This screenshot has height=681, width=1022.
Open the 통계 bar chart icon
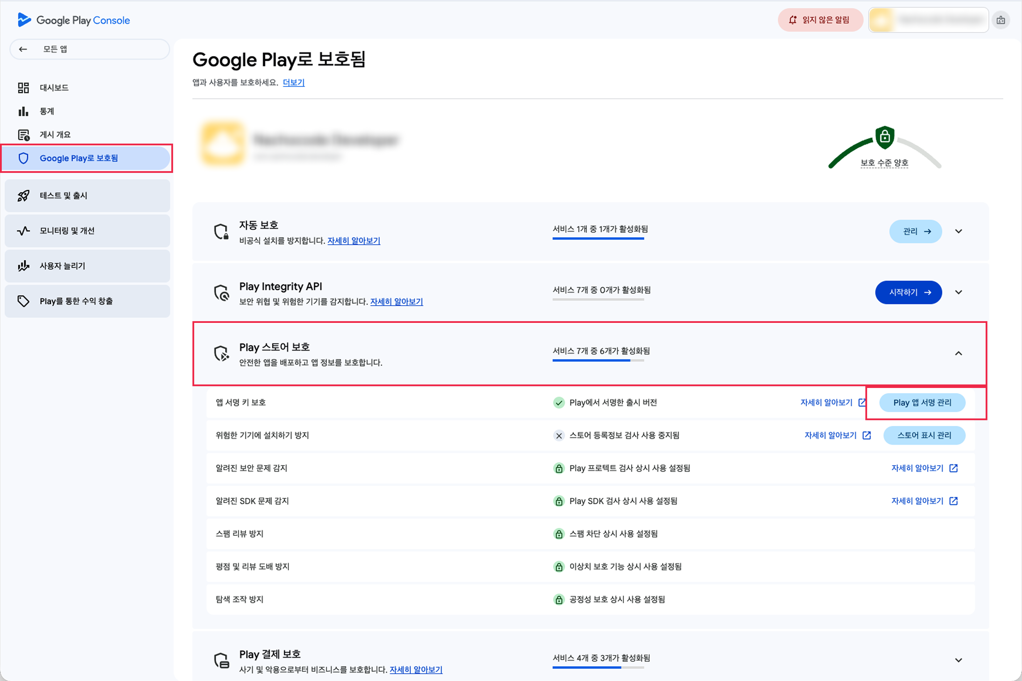(23, 111)
